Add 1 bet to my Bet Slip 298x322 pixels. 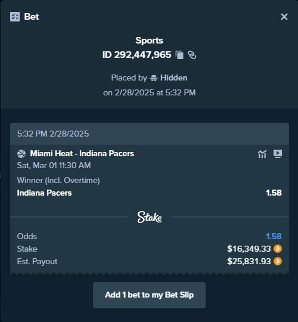149,295
